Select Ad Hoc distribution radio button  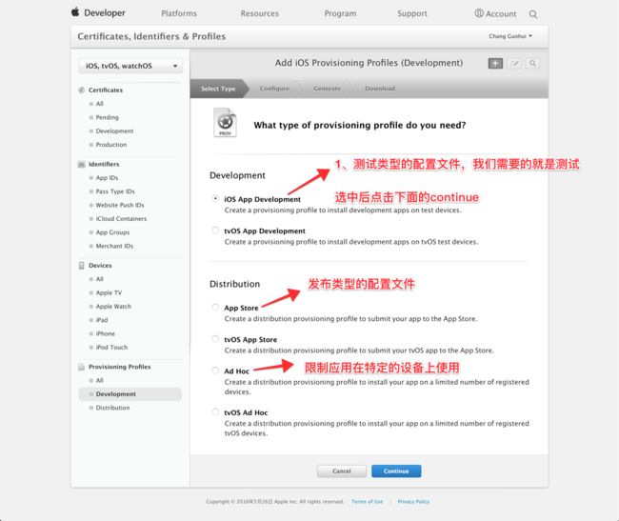point(215,371)
